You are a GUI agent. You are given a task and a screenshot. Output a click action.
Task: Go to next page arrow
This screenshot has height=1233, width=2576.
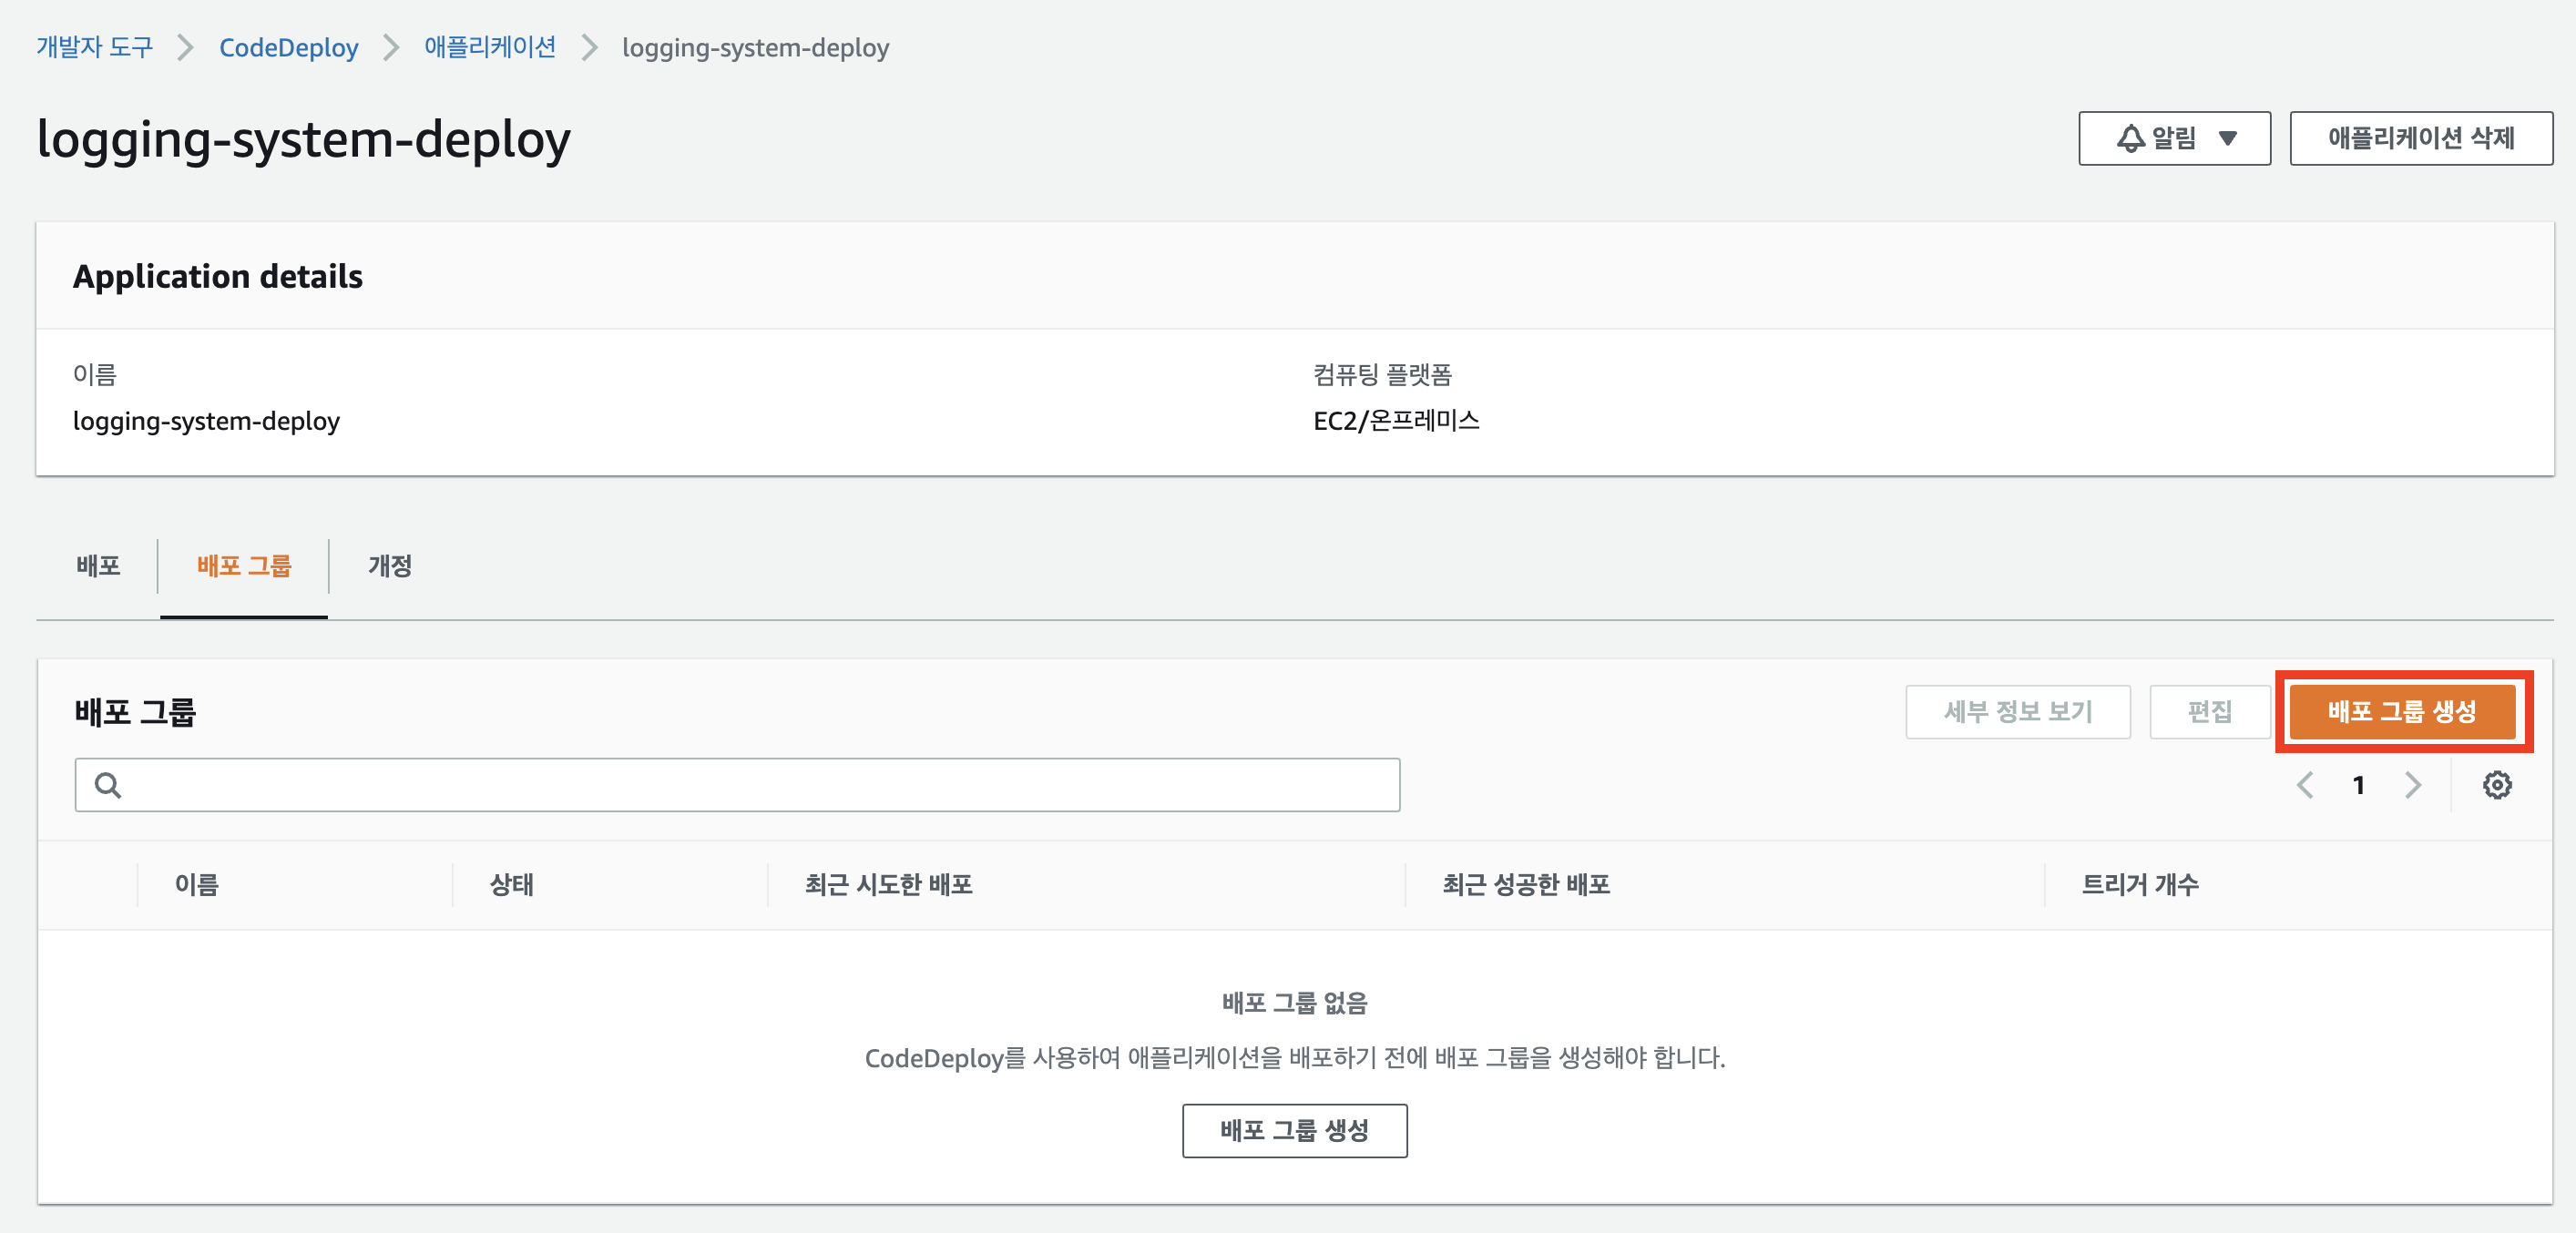pyautogui.click(x=2413, y=785)
